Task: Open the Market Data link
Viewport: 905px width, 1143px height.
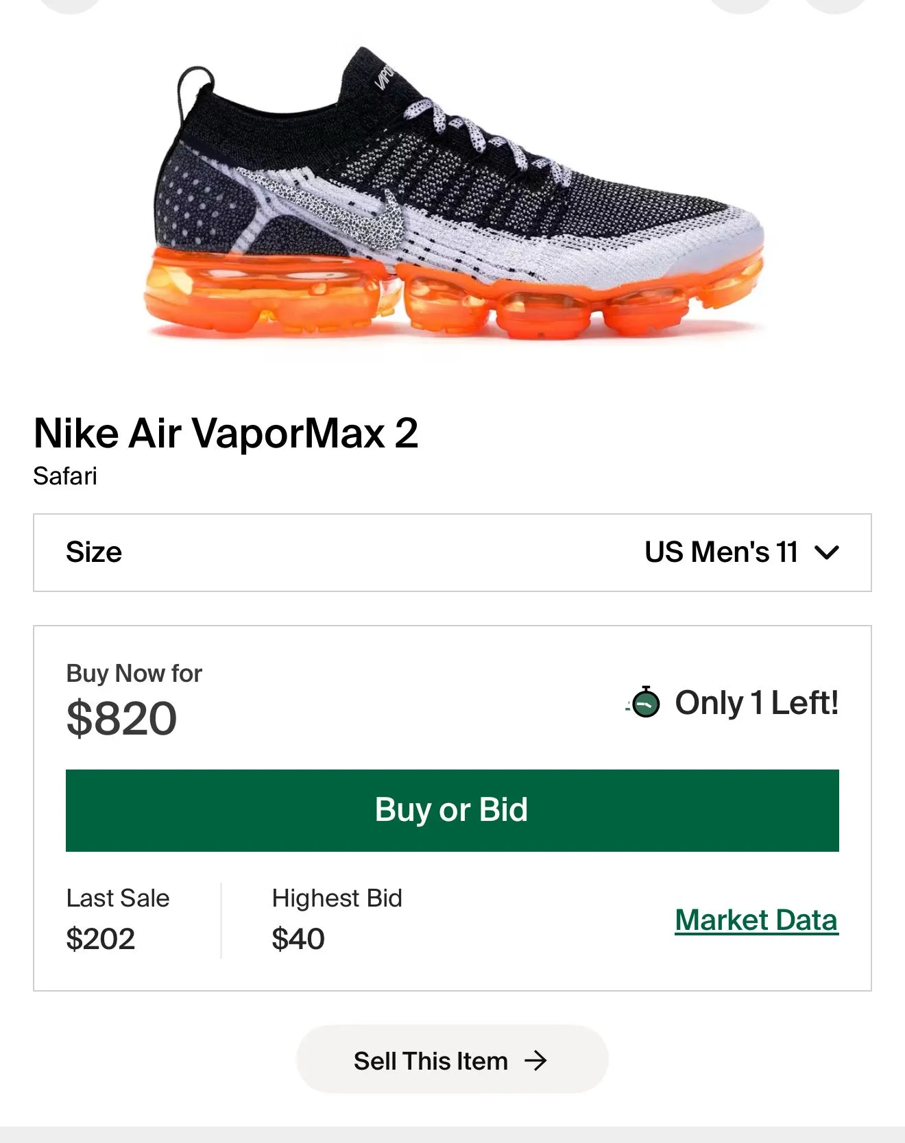Action: (757, 920)
